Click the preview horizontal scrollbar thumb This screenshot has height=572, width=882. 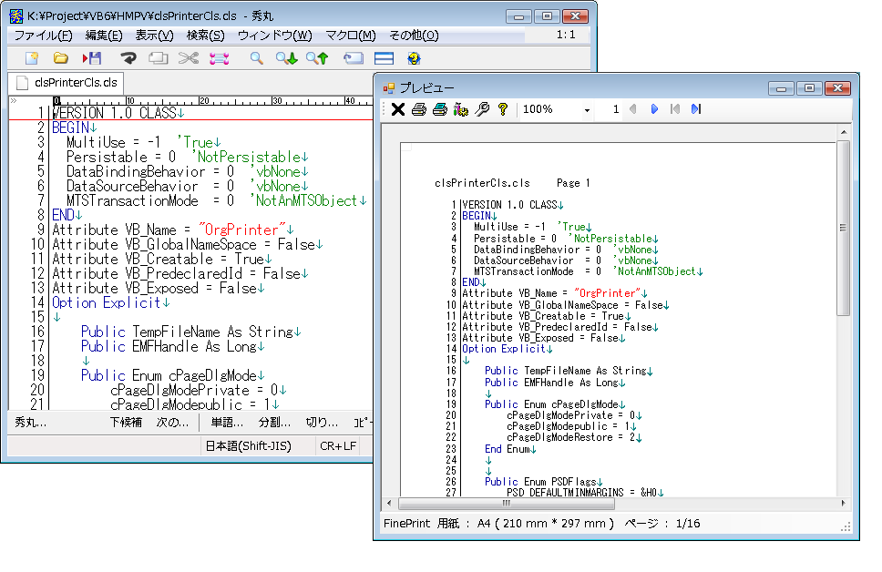(x=506, y=503)
